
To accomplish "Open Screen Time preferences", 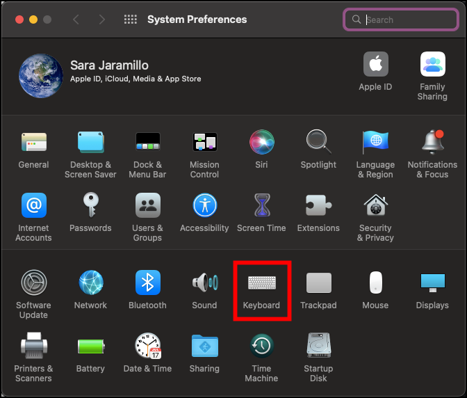I will [x=261, y=206].
